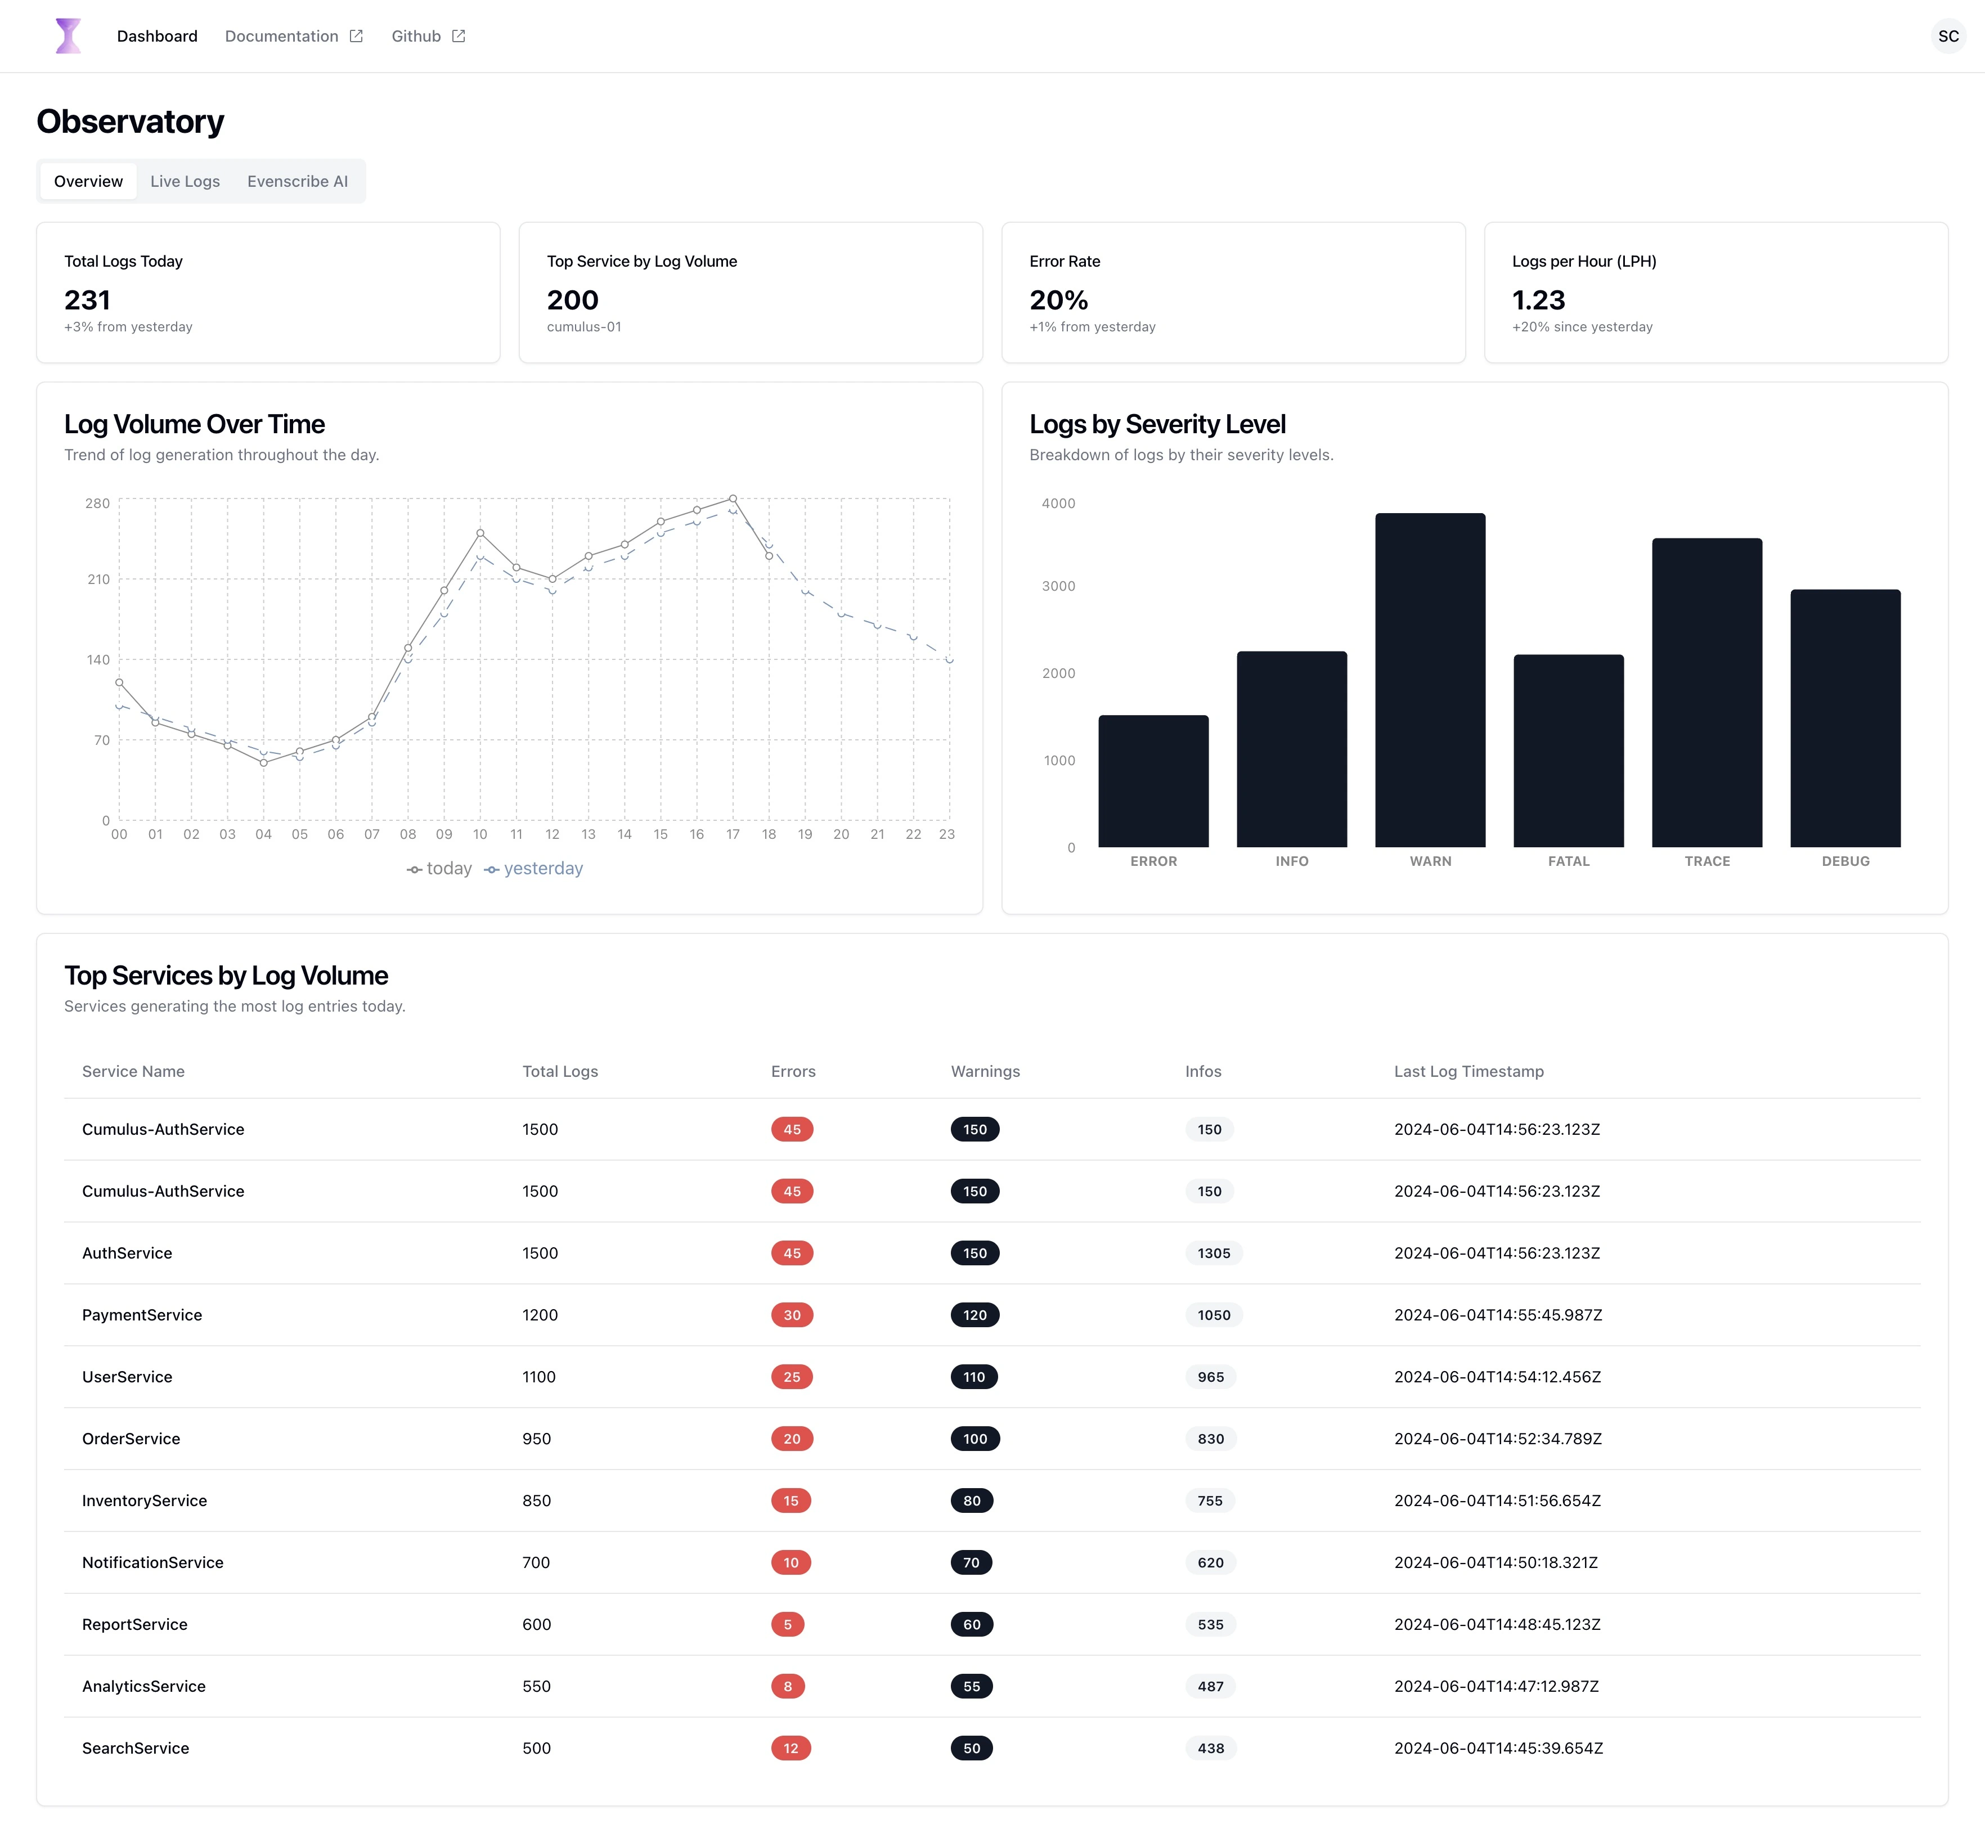Open the Github link

pos(416,36)
